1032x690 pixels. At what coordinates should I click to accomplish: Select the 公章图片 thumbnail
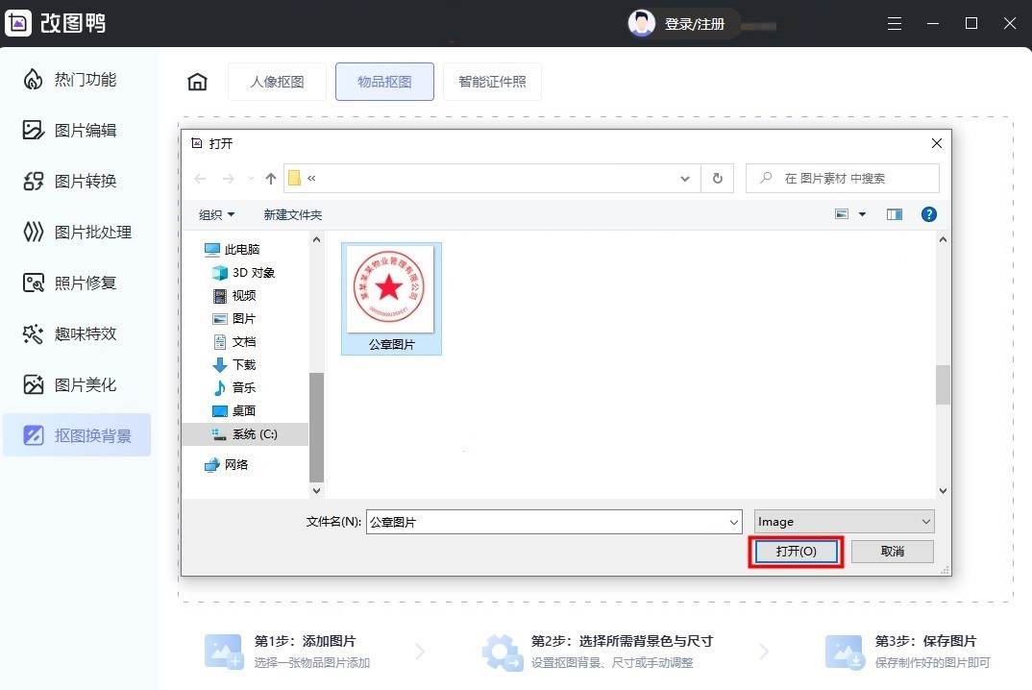[x=390, y=290]
